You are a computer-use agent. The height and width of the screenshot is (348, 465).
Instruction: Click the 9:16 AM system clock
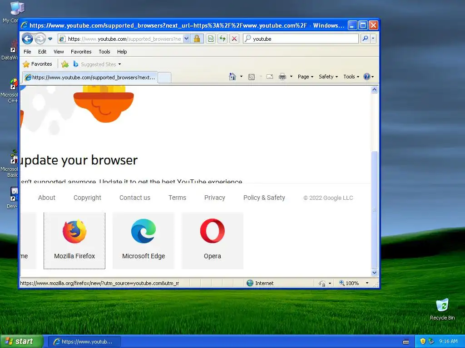click(x=448, y=341)
